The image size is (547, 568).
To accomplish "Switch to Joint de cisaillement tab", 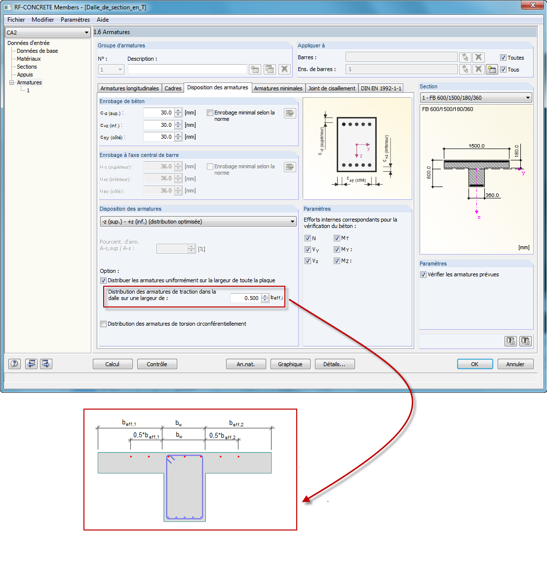I will pyautogui.click(x=332, y=88).
